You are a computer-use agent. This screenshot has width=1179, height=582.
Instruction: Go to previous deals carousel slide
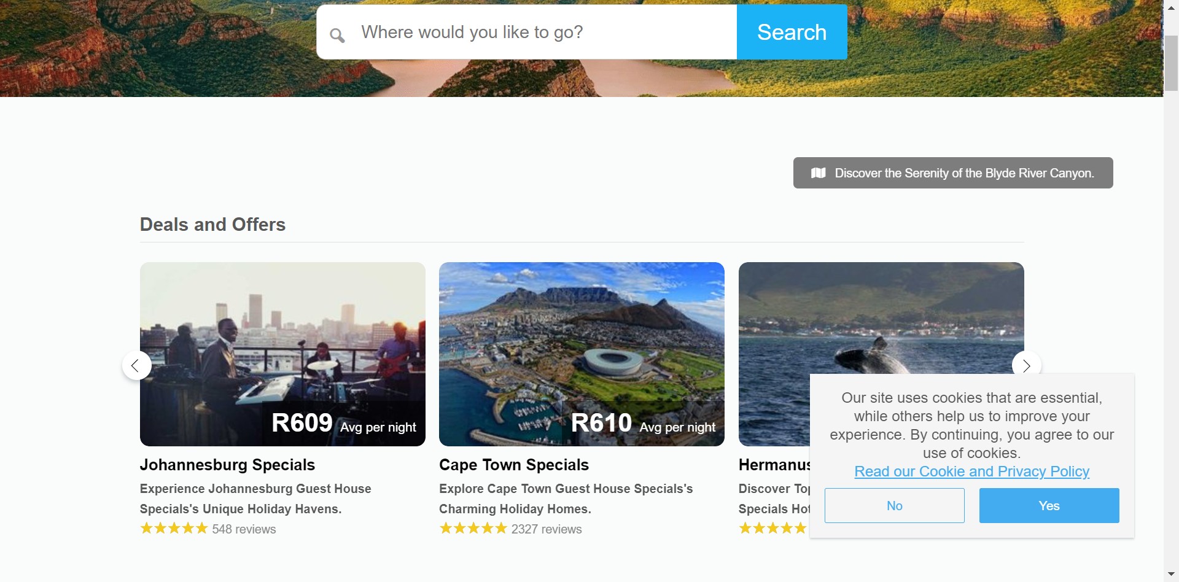136,366
